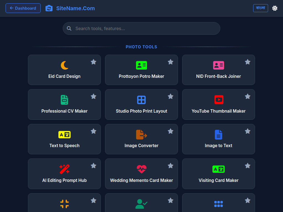Screen dimensions: 283x212
Task: Click the SiteName.Com camera logo icon
Action: (49, 8)
